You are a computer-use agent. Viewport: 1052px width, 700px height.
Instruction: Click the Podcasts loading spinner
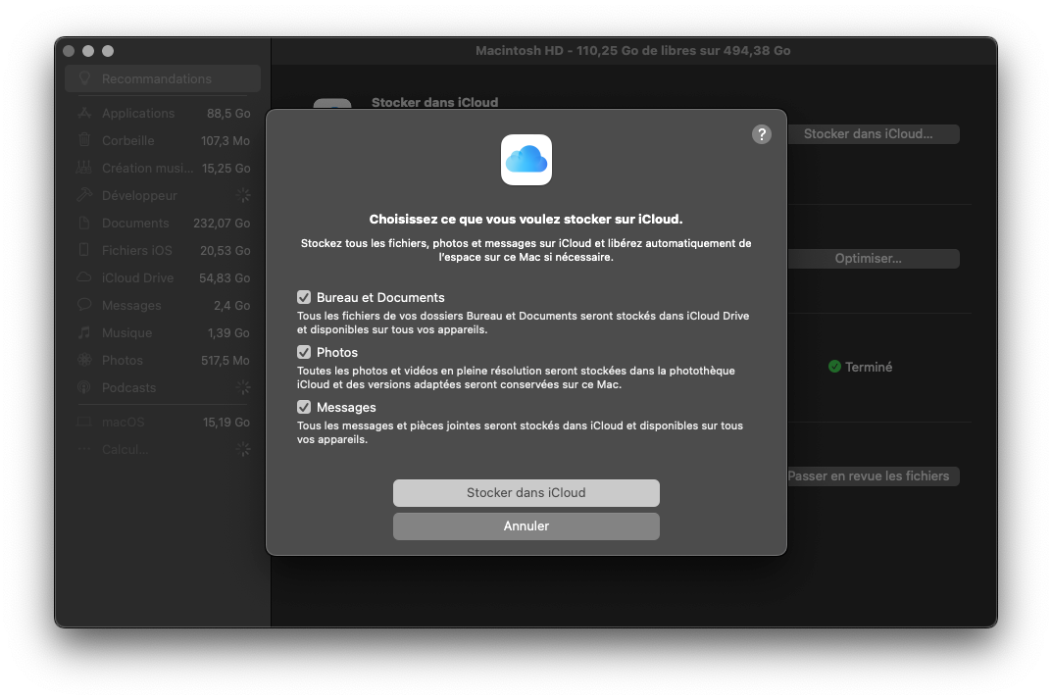point(243,387)
